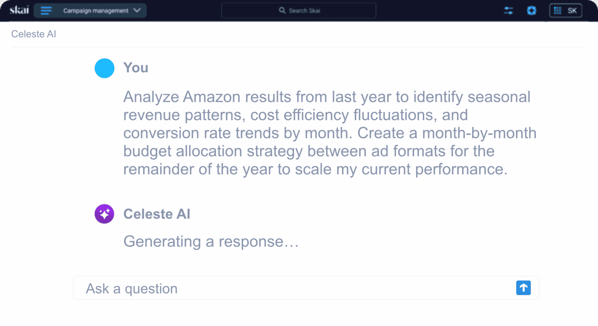
Task: Open the filter settings sliders icon
Action: [508, 10]
